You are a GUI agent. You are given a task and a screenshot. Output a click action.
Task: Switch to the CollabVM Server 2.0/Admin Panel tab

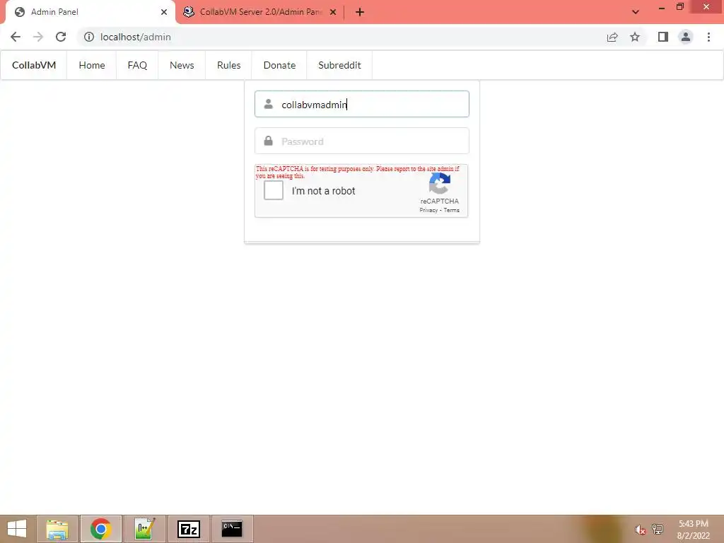(x=260, y=12)
